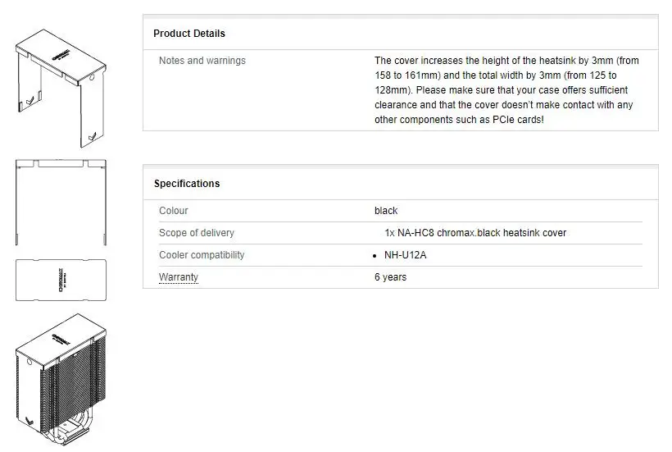The height and width of the screenshot is (452, 672).
Task: Click the NH-U12A compatibility entry
Action: [406, 255]
